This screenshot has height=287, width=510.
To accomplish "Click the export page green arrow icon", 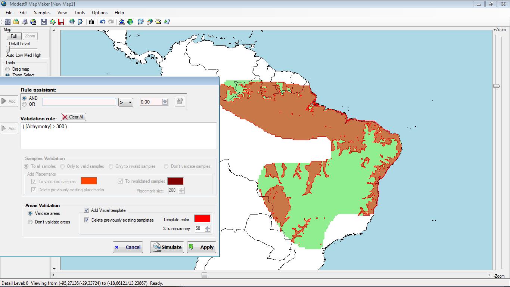I will pyautogui.click(x=167, y=22).
